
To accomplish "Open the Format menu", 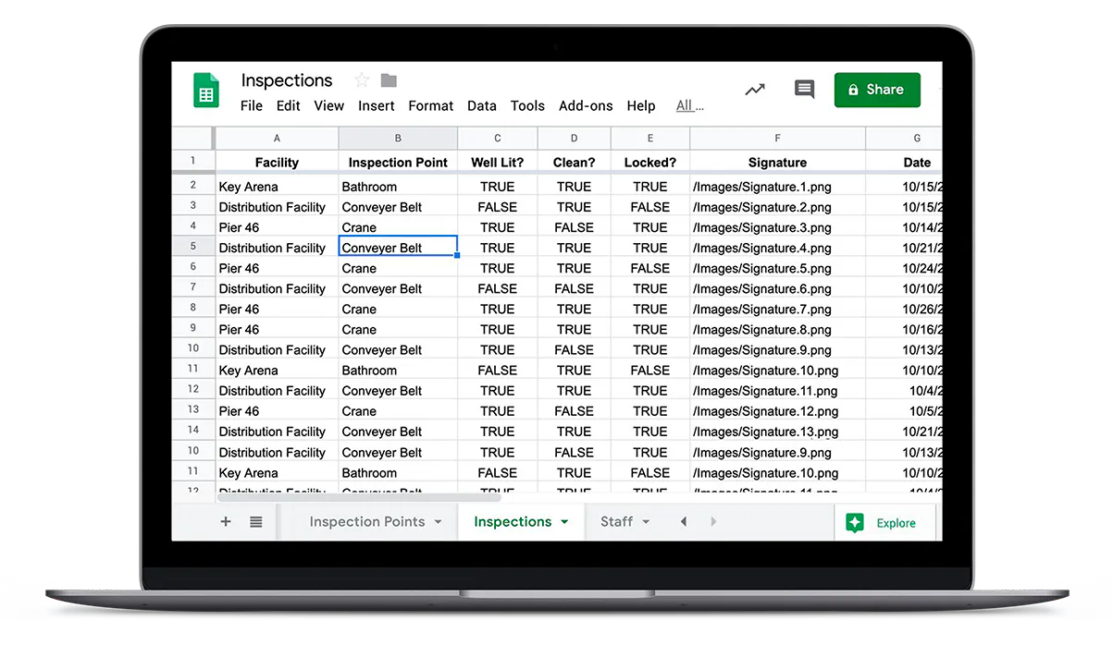I will click(x=431, y=106).
